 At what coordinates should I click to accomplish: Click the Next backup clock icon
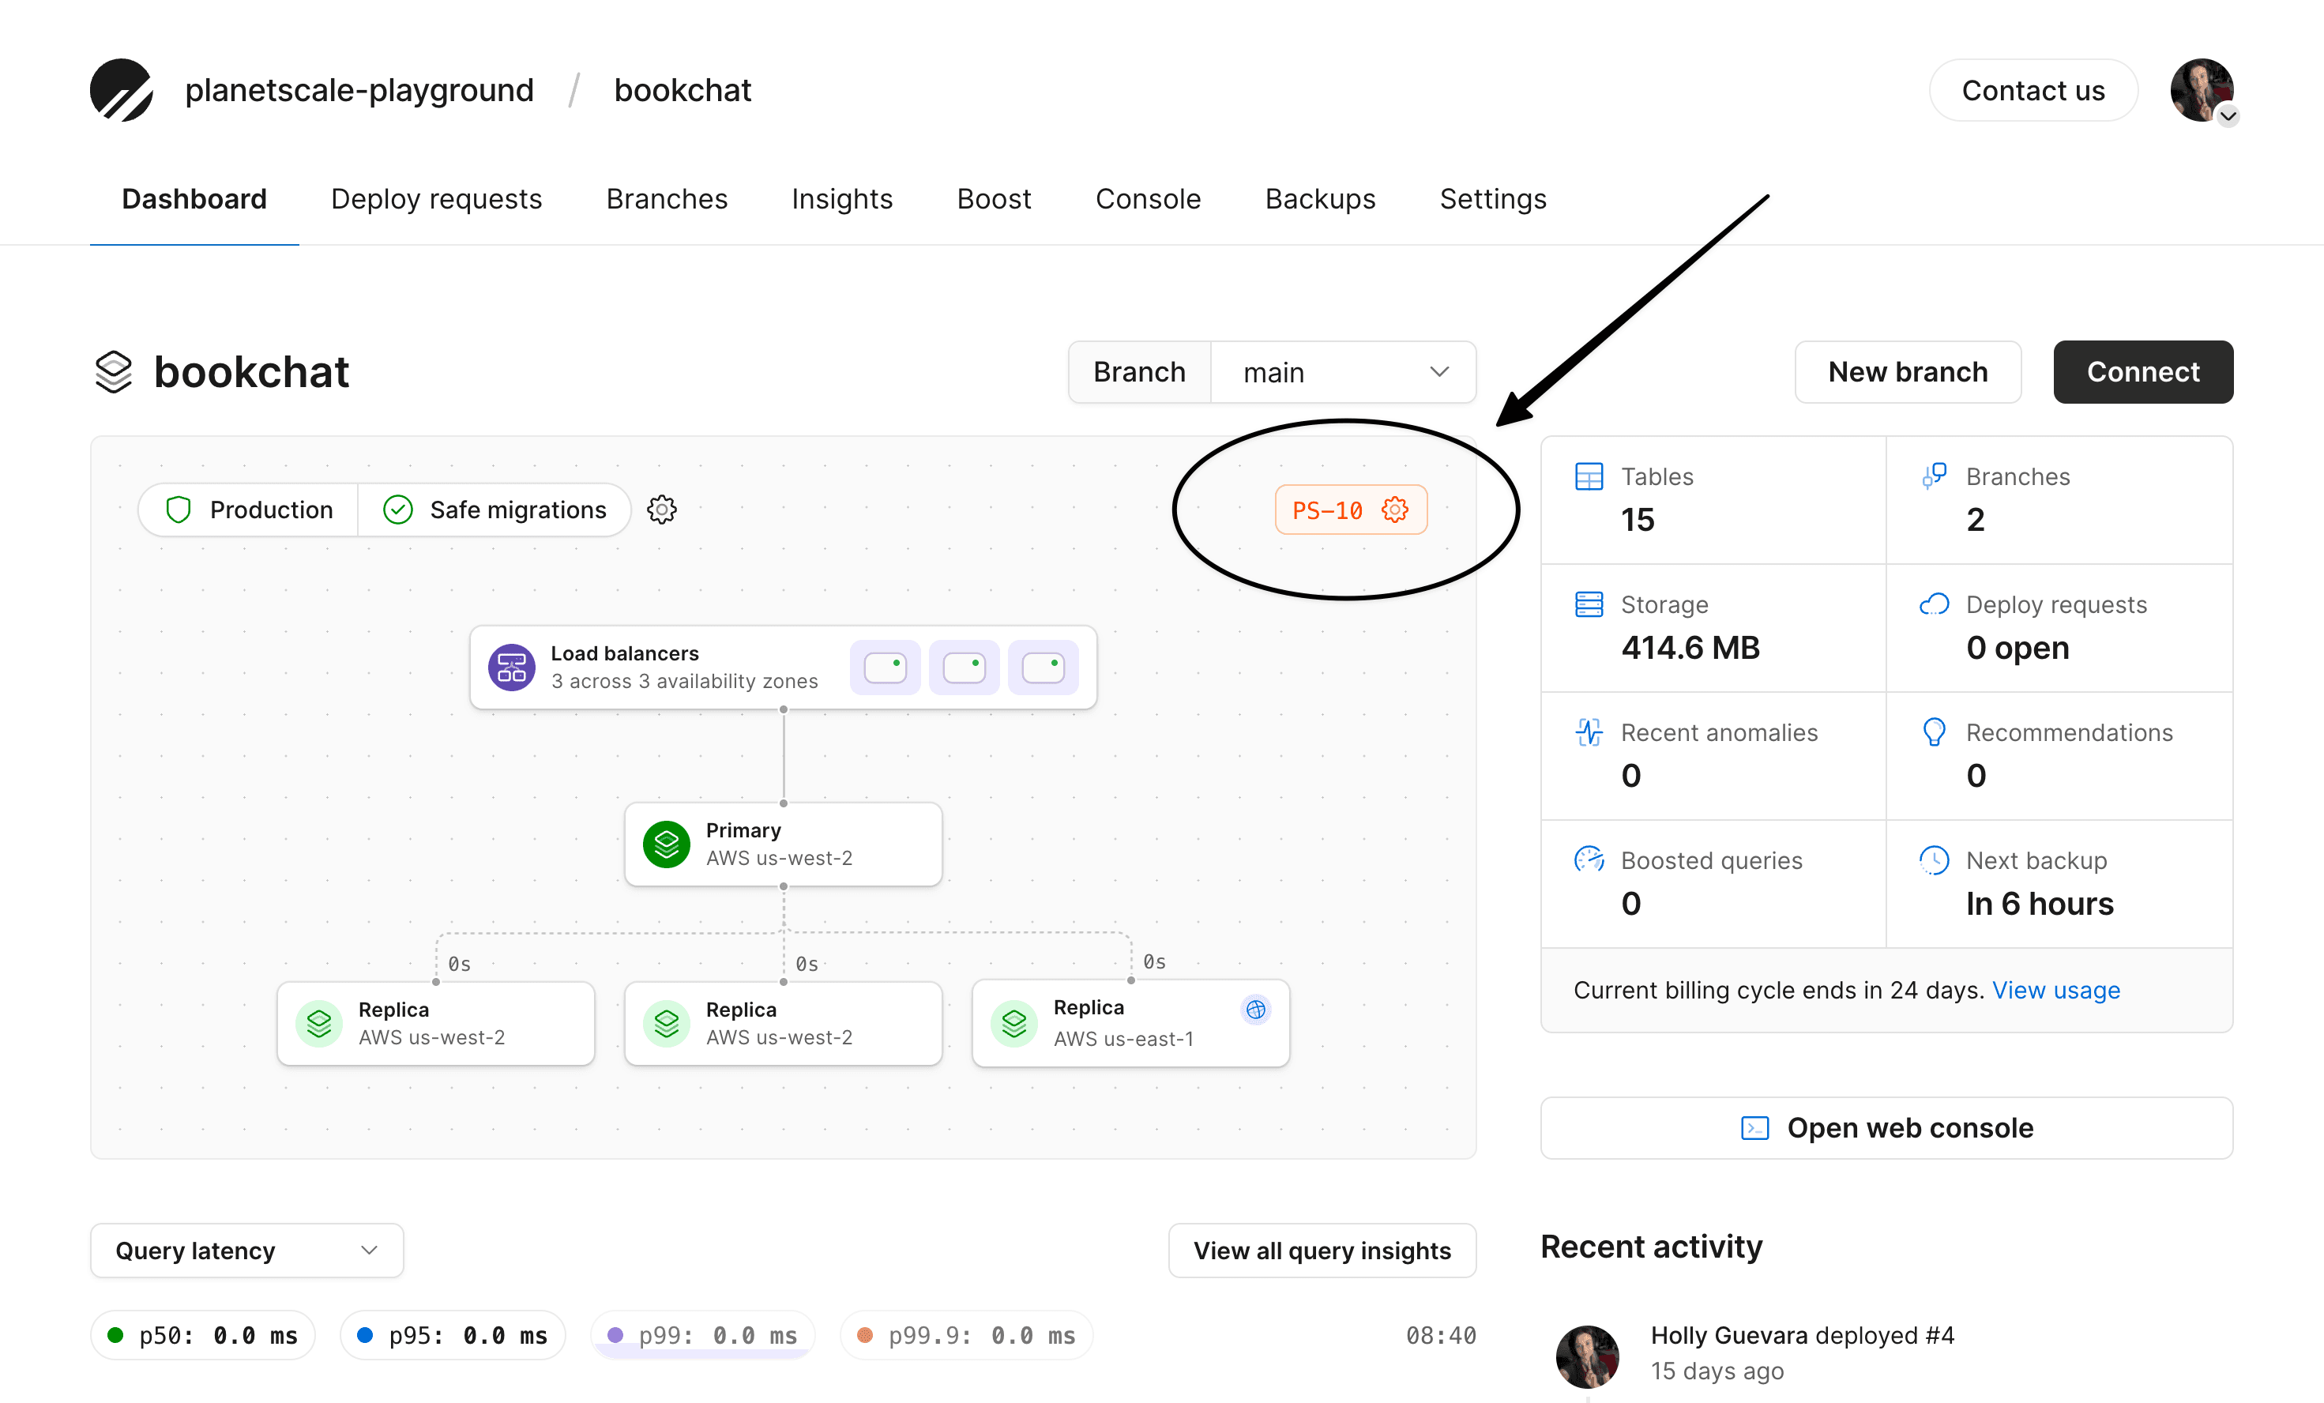pyautogui.click(x=1934, y=859)
